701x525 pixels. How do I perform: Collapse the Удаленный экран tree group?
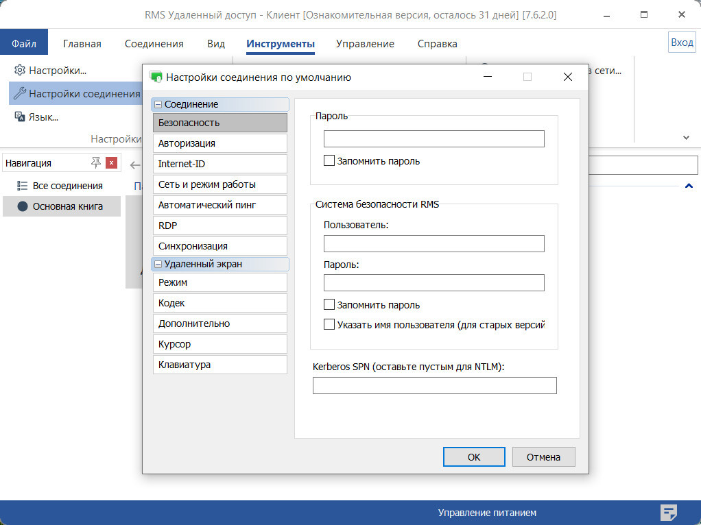coord(158,264)
